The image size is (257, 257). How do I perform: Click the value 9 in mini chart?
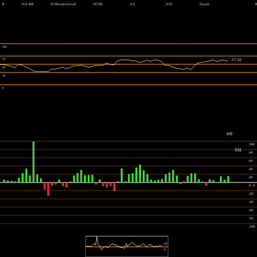click(164, 250)
